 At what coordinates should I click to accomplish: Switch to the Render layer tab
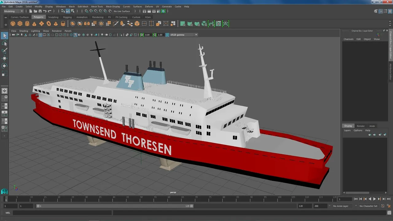361,126
